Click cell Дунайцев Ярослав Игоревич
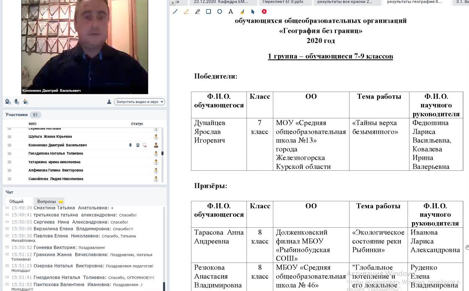The image size is (469, 291). 219,145
